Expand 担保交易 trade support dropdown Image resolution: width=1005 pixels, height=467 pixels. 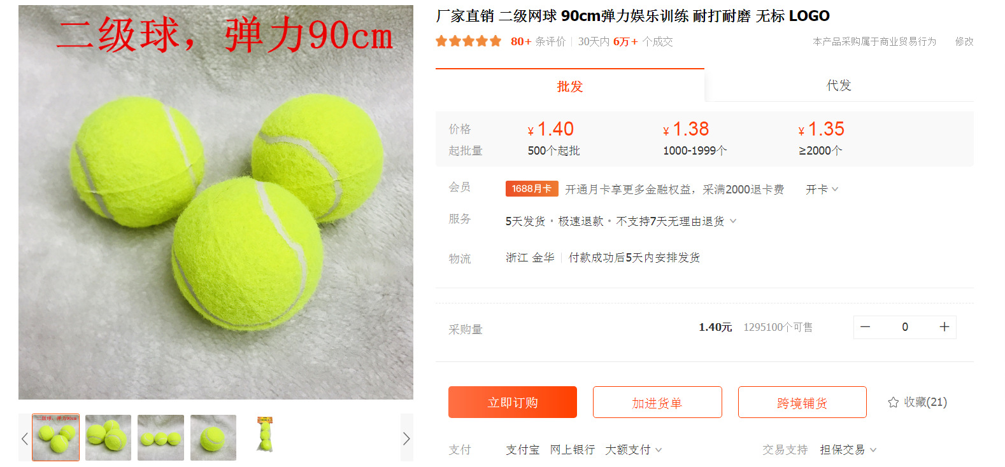[848, 450]
